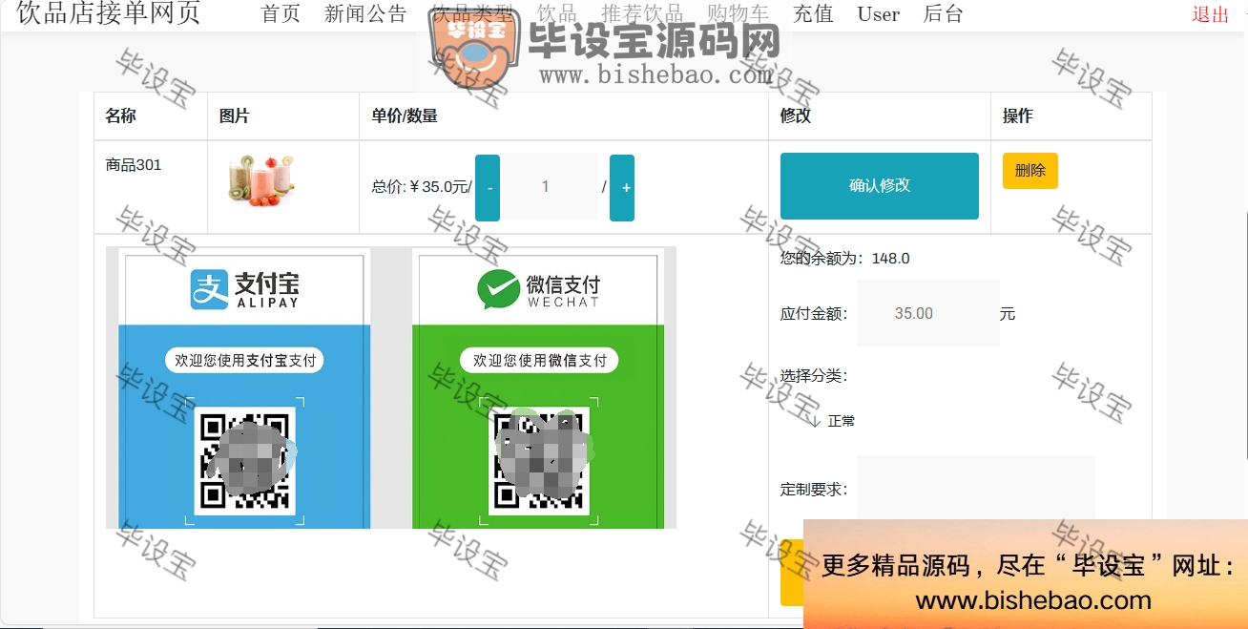
Task: Expand the 选择分类 dropdown showing 正常
Action: coord(832,421)
